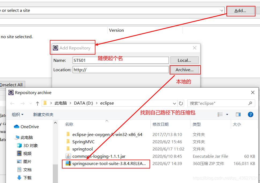Click the springsource zip archive icon
This screenshot has width=260, height=183.
tap(68, 163)
